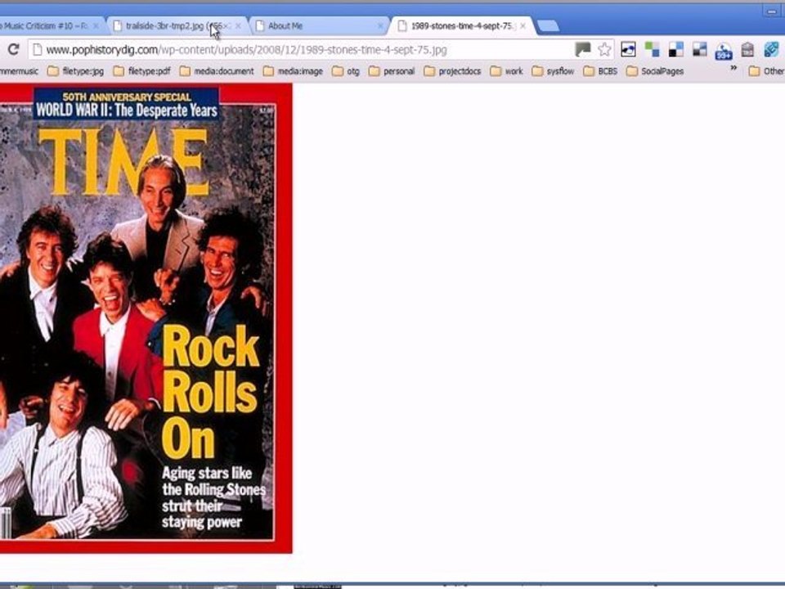The image size is (785, 589).
Task: Open the blue, black and white checkered extension
Action: click(676, 49)
